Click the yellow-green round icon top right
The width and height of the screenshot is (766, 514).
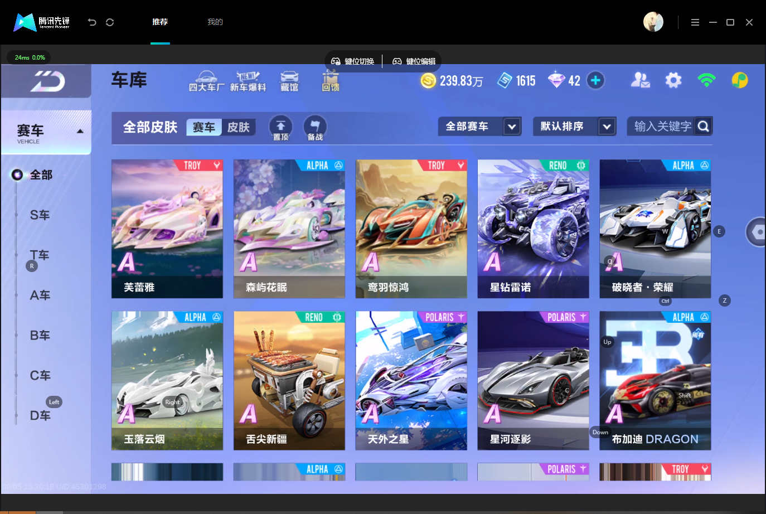[740, 80]
